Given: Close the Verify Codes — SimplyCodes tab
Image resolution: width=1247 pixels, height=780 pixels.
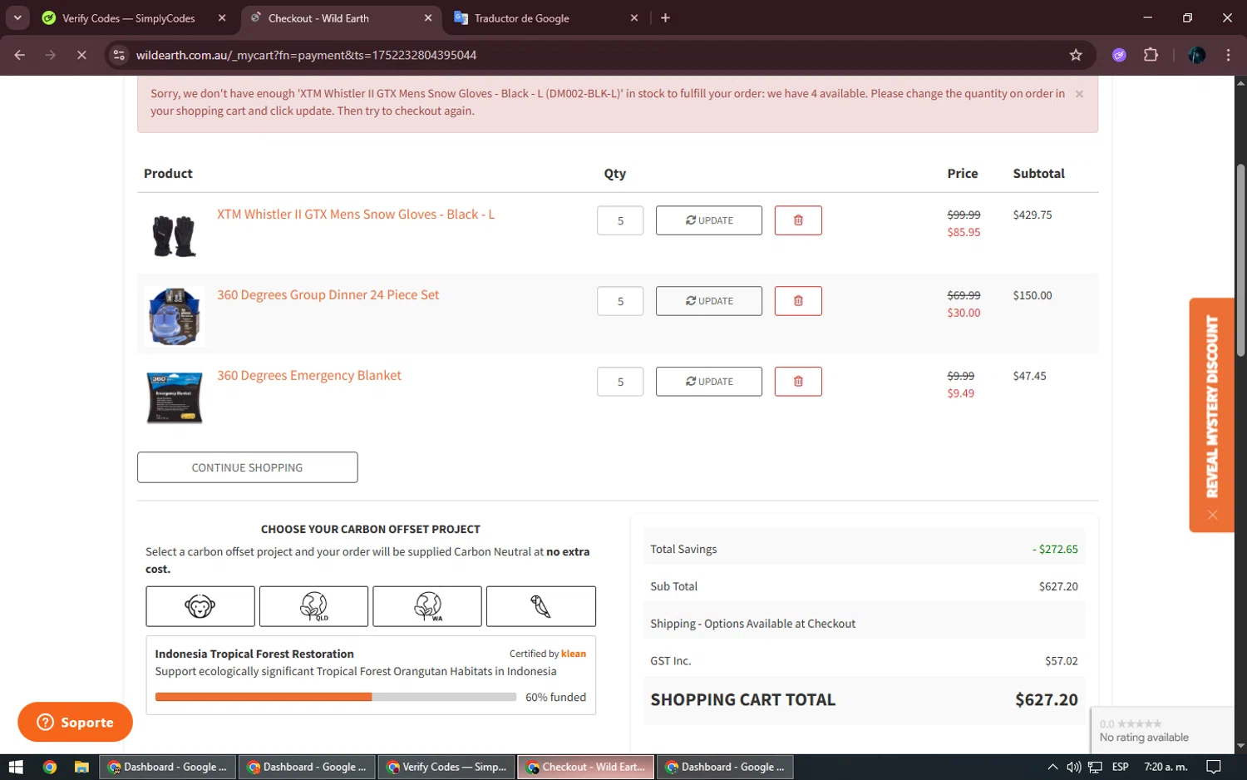Looking at the screenshot, I should point(222,17).
